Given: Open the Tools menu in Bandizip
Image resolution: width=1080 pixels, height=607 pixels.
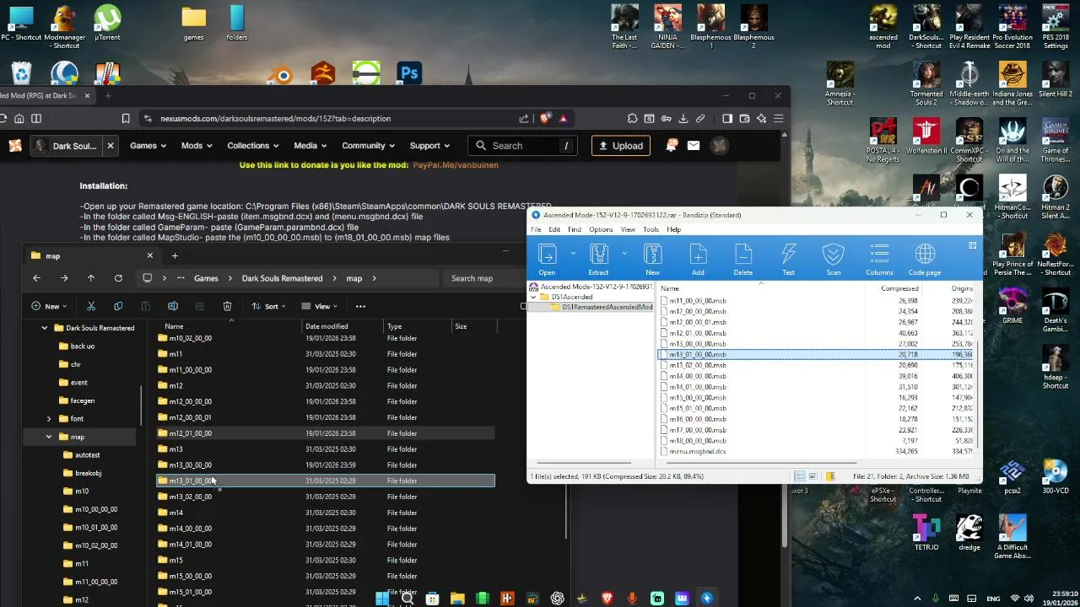Looking at the screenshot, I should point(651,229).
